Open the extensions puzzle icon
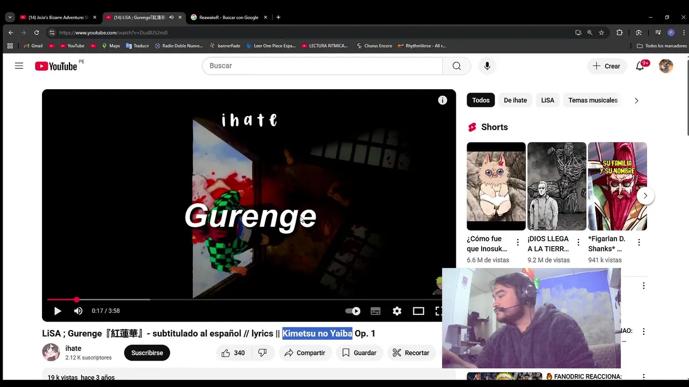The image size is (689, 387). pyautogui.click(x=620, y=32)
